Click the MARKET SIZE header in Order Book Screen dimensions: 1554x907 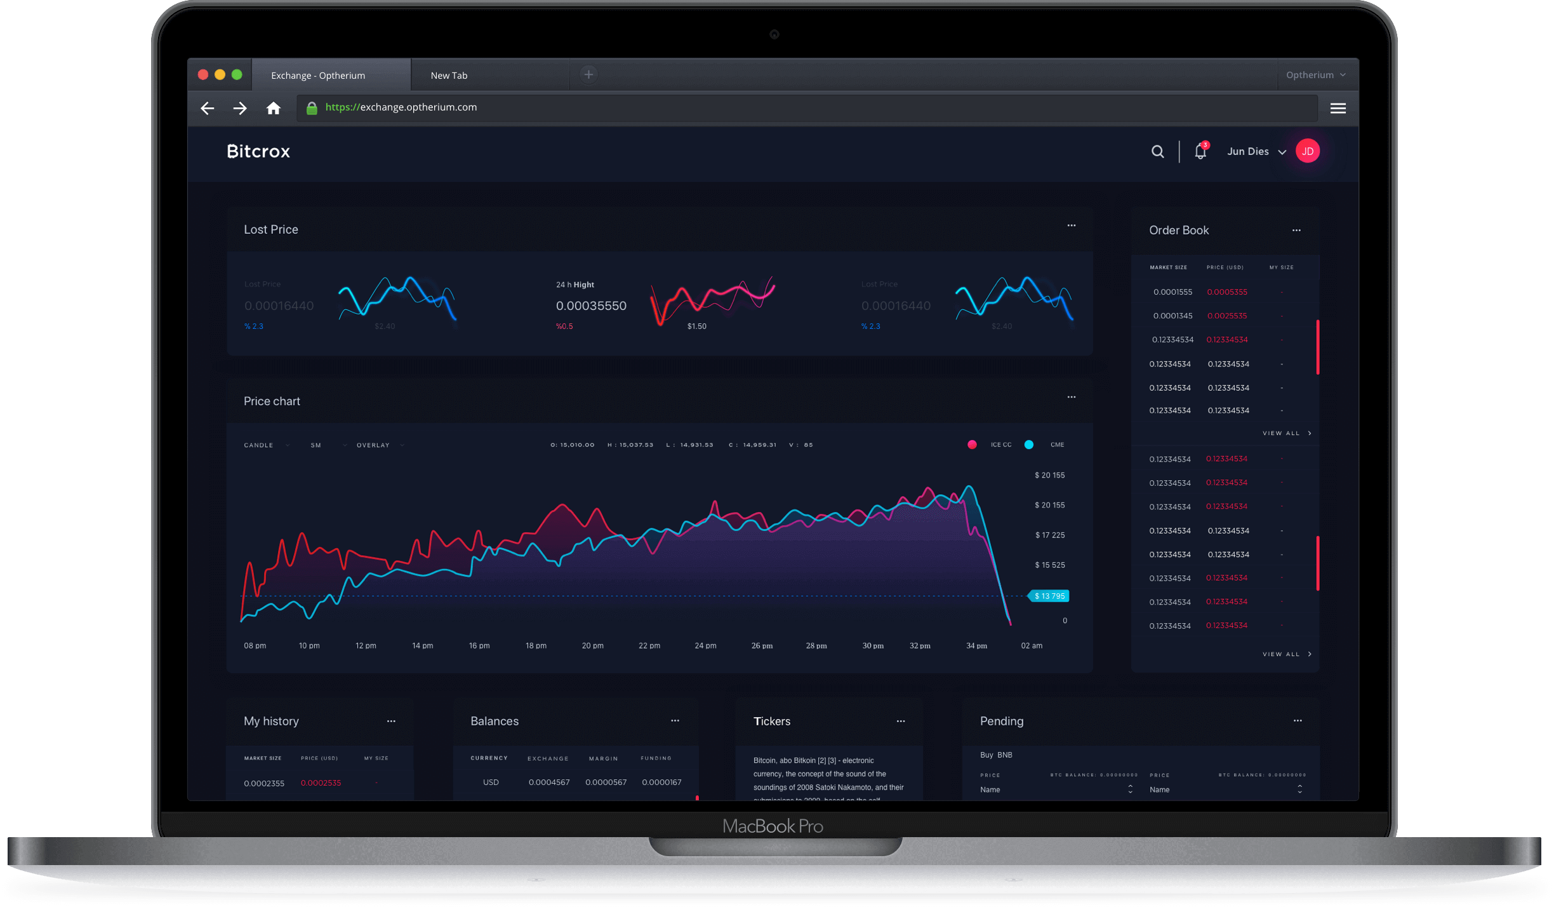pyautogui.click(x=1168, y=267)
